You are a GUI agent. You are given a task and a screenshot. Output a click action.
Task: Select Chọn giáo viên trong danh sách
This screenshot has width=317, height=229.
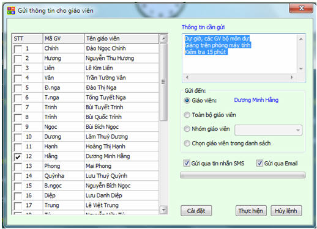[x=187, y=144]
